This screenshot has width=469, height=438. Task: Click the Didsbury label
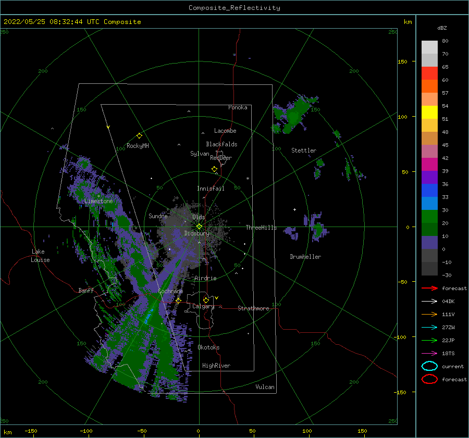[196, 233]
